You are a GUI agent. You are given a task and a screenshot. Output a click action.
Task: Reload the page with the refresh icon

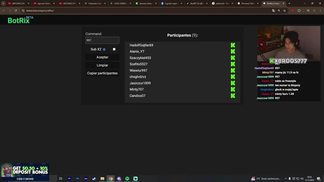pos(16,11)
